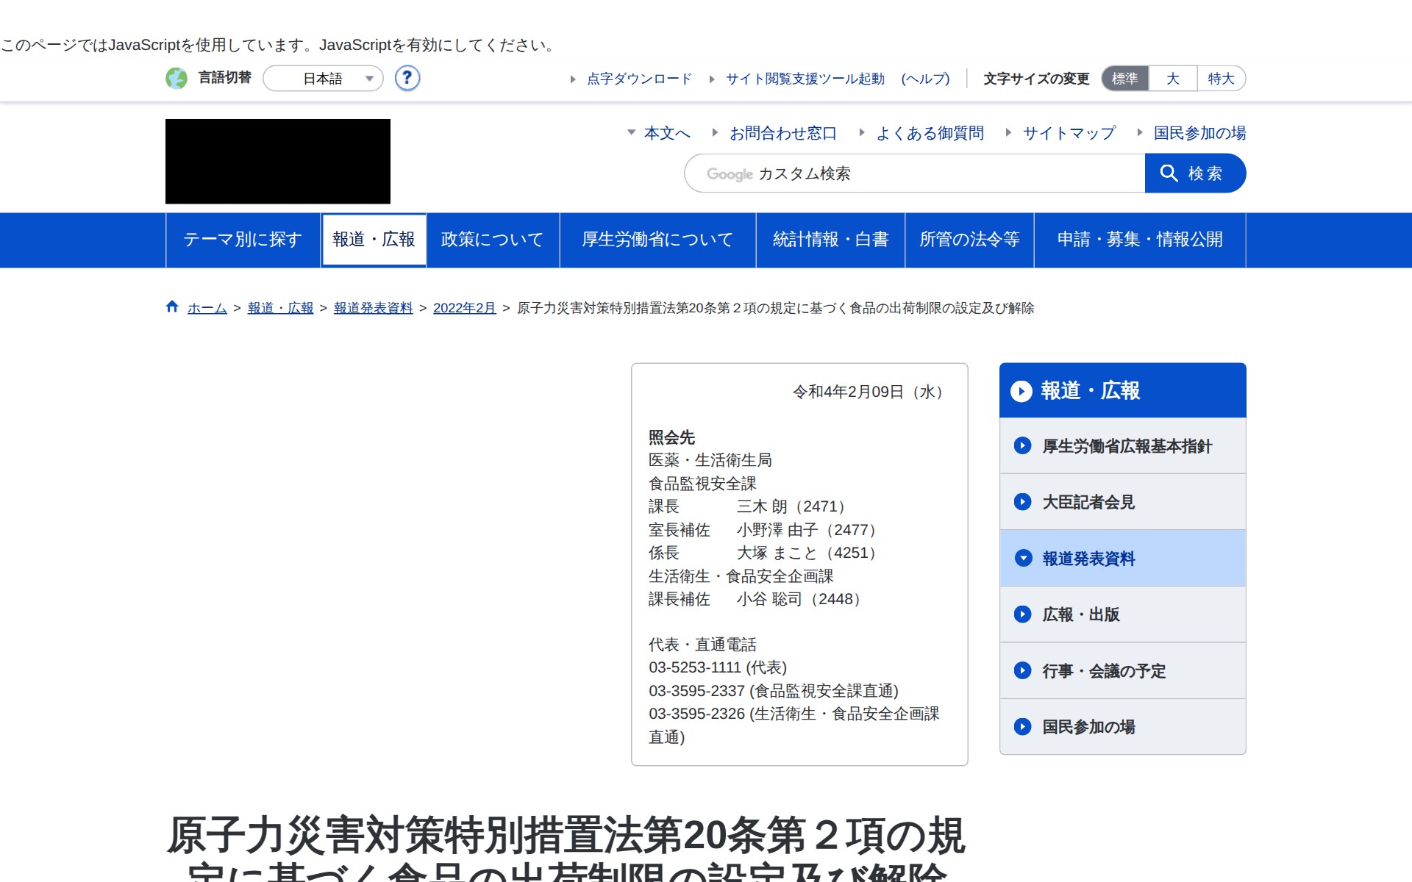Viewport: 1412px width, 882px height.
Task: Click arrow icon next to 広報・出版
Action: (1022, 614)
